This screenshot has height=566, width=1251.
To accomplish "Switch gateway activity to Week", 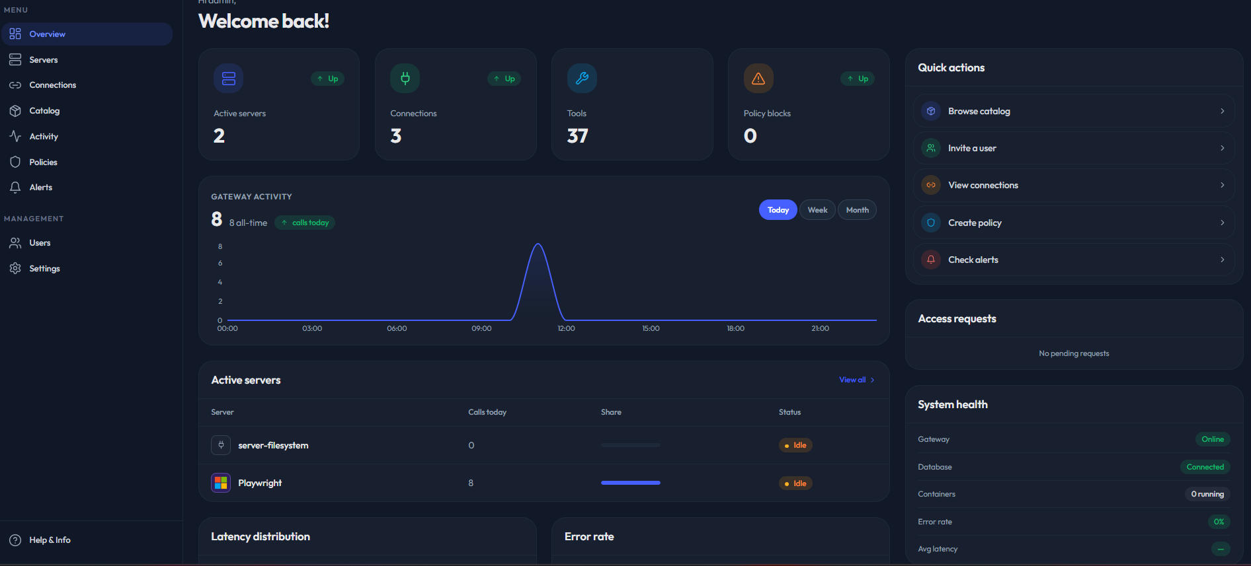I will coord(817,210).
